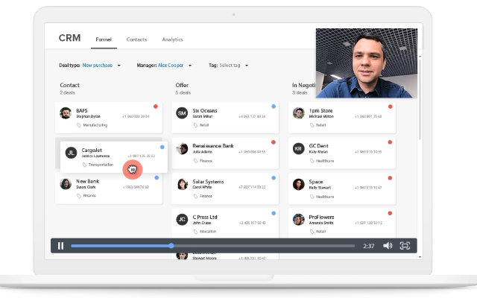Mute the video volume speaker icon

(x=388, y=246)
